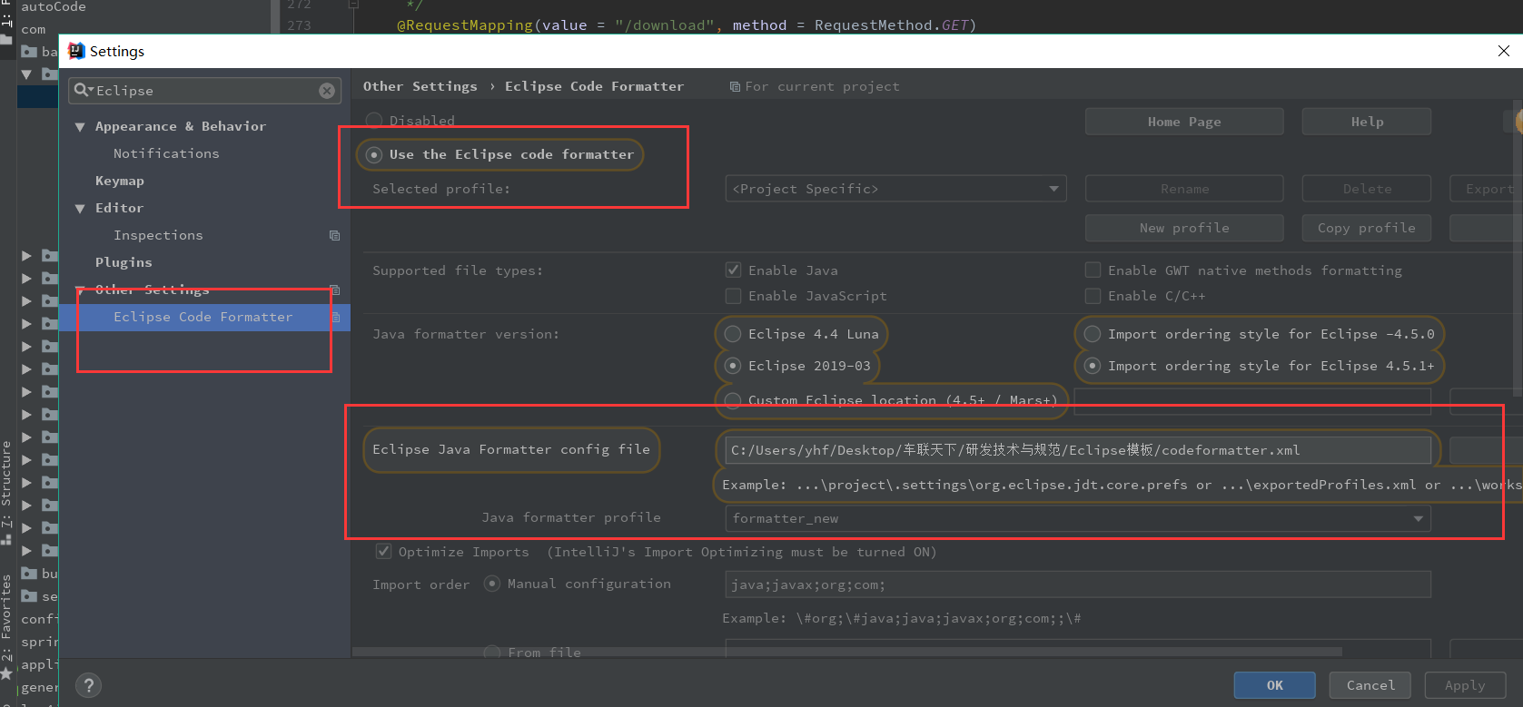The image size is (1523, 707).
Task: Click the Help button
Action: 1367,122
